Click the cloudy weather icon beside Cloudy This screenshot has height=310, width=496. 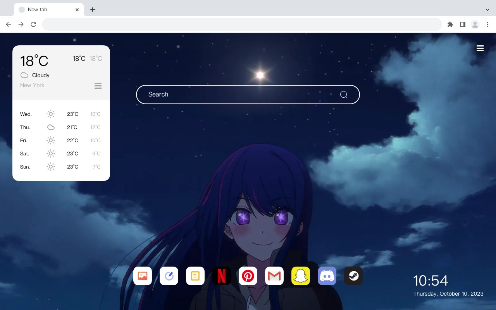tap(24, 75)
